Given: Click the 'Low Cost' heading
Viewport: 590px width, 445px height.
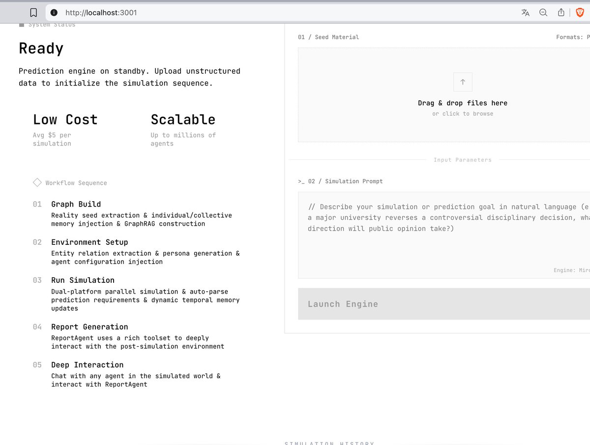Looking at the screenshot, I should coord(65,119).
